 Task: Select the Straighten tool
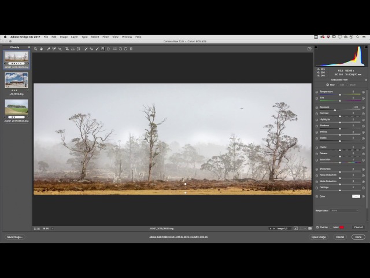pos(73,49)
